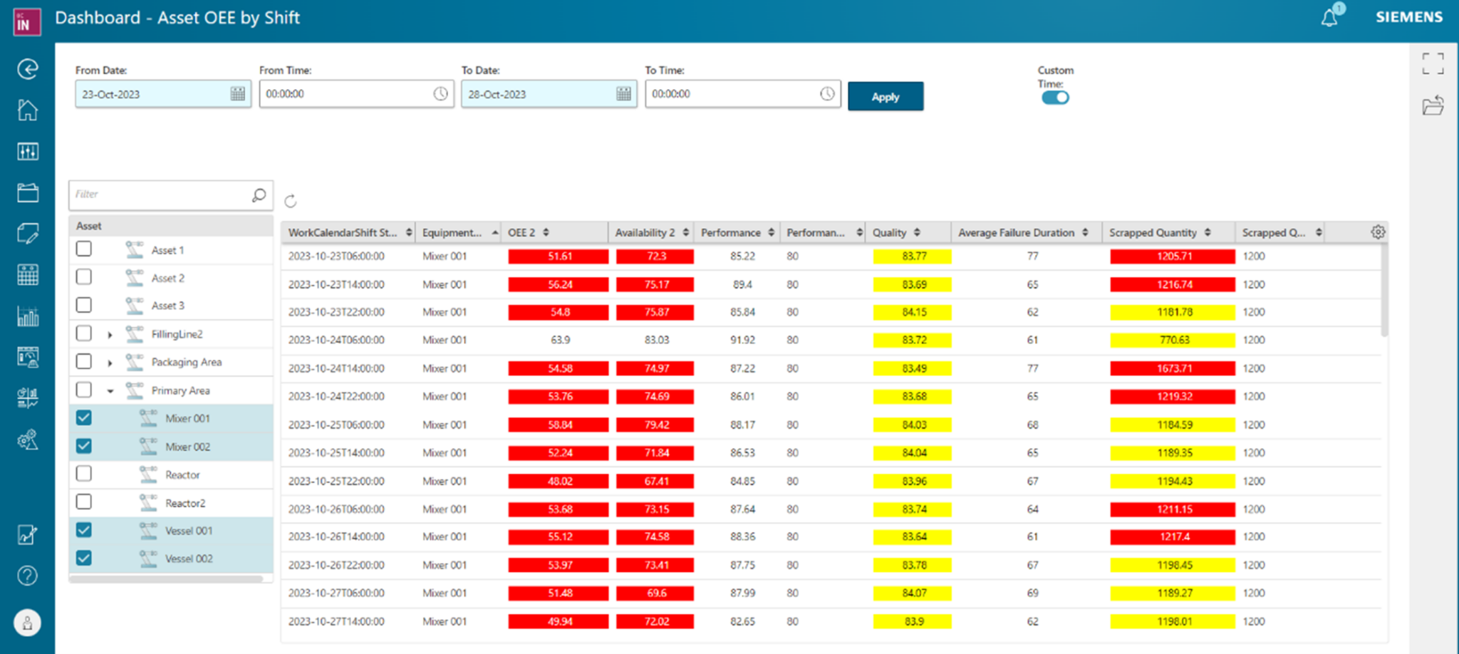Check the Reactor asset checkbox

83,473
